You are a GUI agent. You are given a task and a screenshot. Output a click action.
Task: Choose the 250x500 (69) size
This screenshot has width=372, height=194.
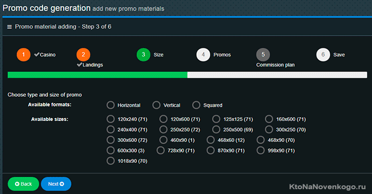tap(216, 130)
